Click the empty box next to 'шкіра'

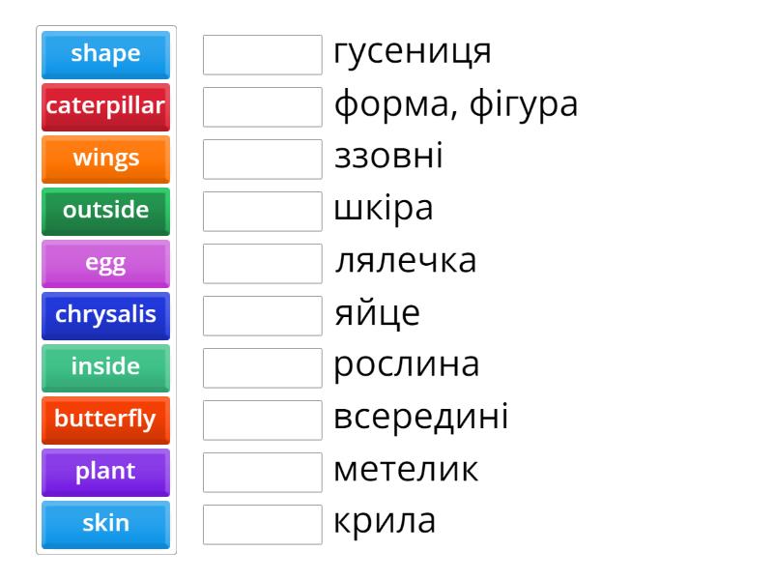click(263, 212)
